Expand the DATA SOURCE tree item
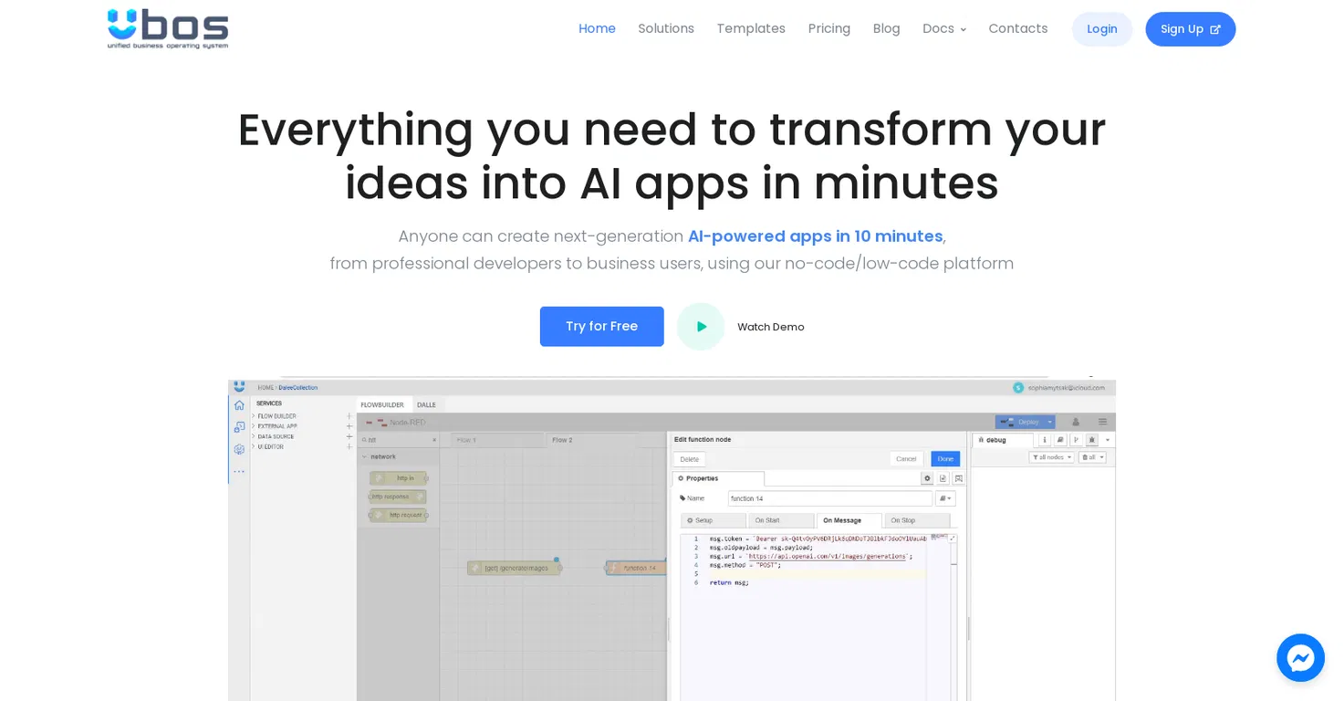This screenshot has height=701, width=1344. pos(254,436)
